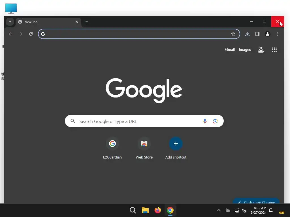Start voice search with microphone
290x217 pixels.
tap(205, 121)
